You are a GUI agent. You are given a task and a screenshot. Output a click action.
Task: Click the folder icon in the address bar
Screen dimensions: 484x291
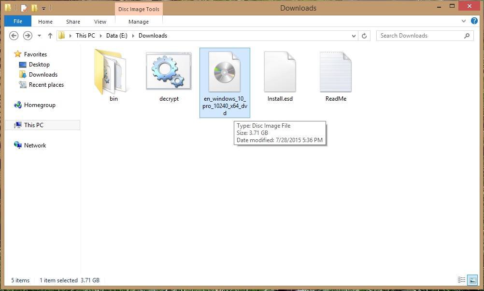62,36
